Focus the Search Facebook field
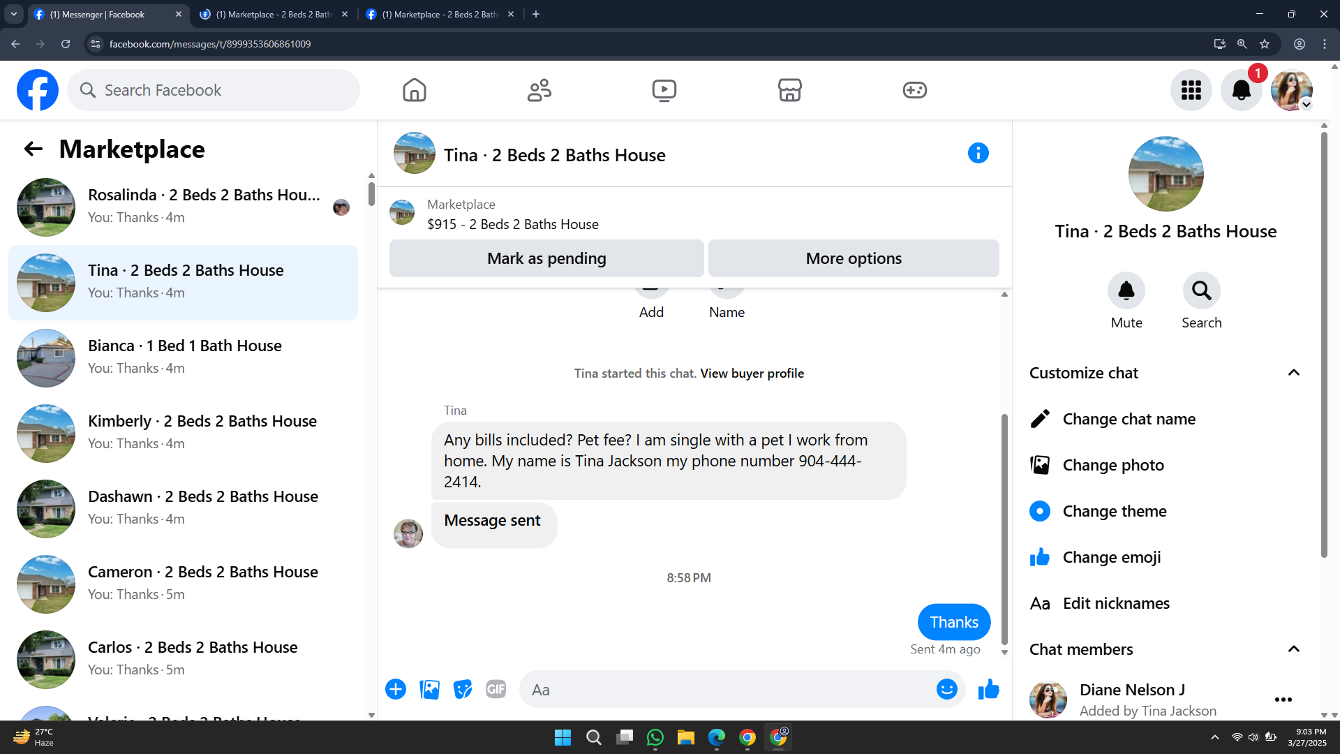 point(214,90)
